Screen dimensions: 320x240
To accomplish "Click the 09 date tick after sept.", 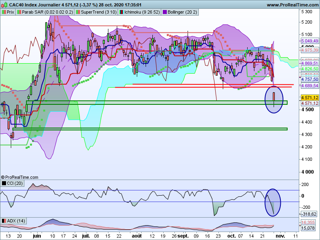I will 196,236.
